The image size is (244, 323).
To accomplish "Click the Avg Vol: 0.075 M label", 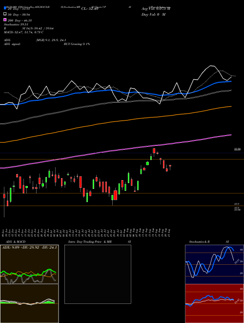I will point(156,9).
